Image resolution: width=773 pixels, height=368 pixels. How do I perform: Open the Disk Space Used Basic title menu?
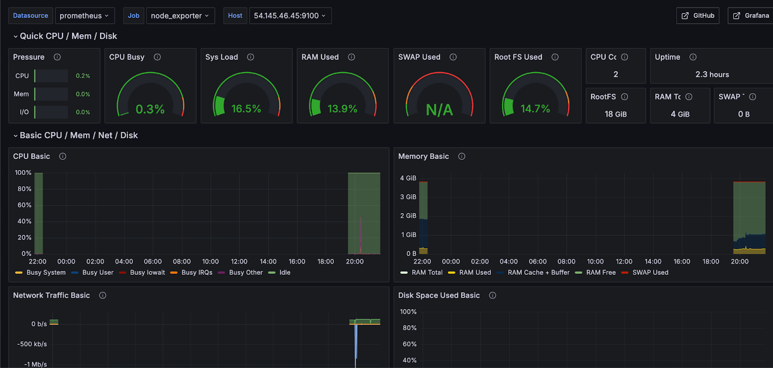pyautogui.click(x=439, y=296)
